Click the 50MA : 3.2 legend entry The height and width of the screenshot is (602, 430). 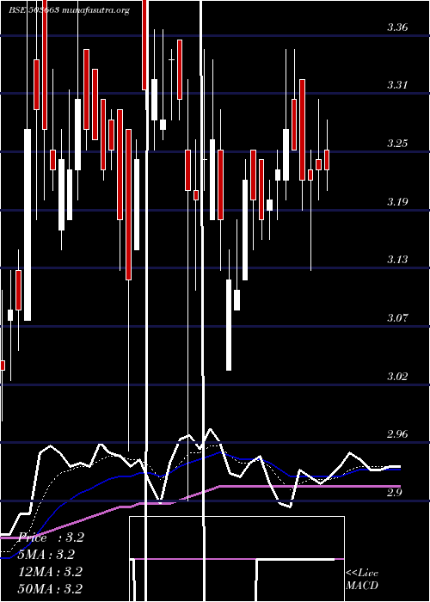[x=50, y=588]
